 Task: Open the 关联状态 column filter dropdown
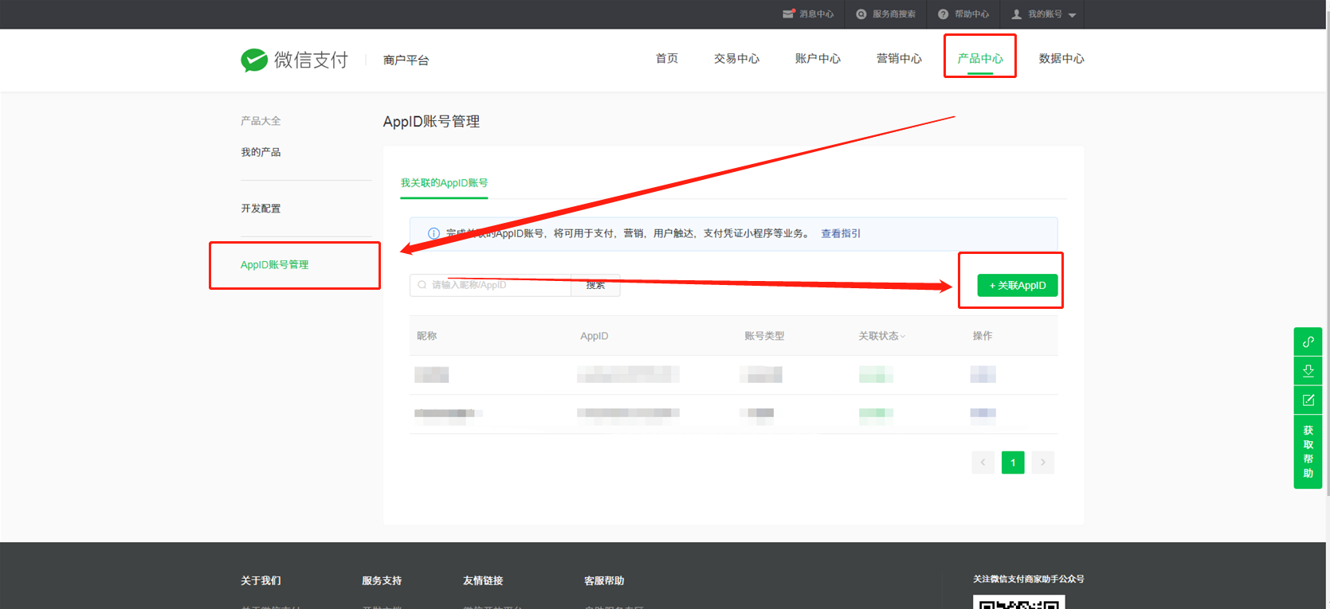(882, 336)
